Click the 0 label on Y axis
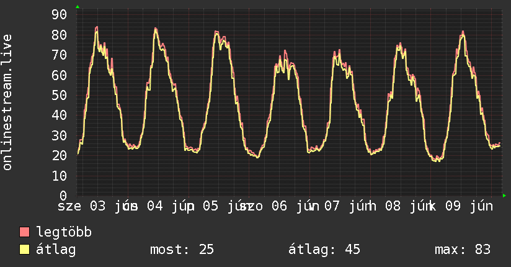The height and width of the screenshot is (267, 511). pyautogui.click(x=63, y=196)
